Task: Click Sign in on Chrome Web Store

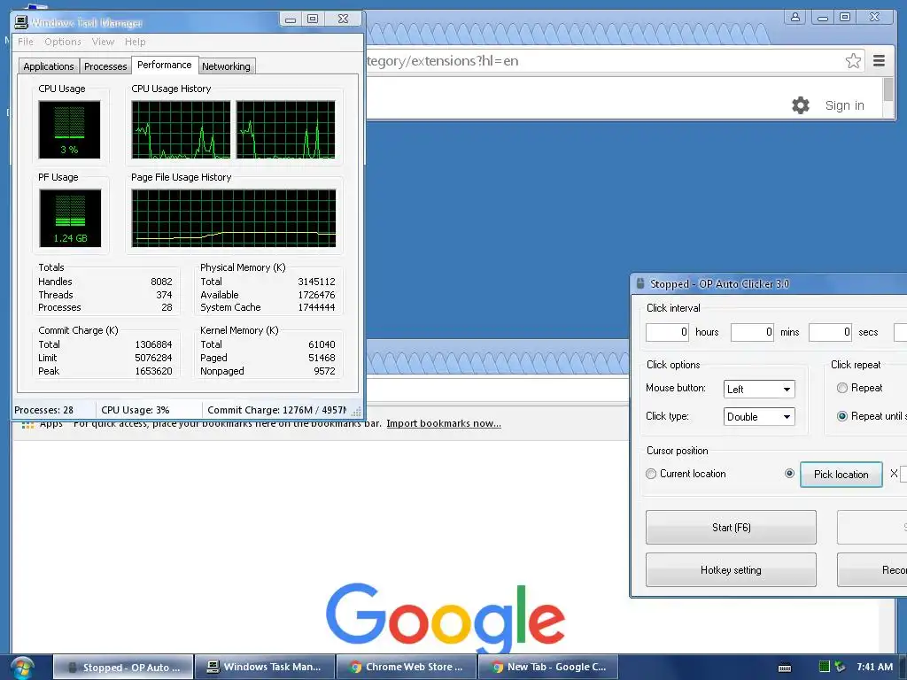Action: tap(844, 105)
